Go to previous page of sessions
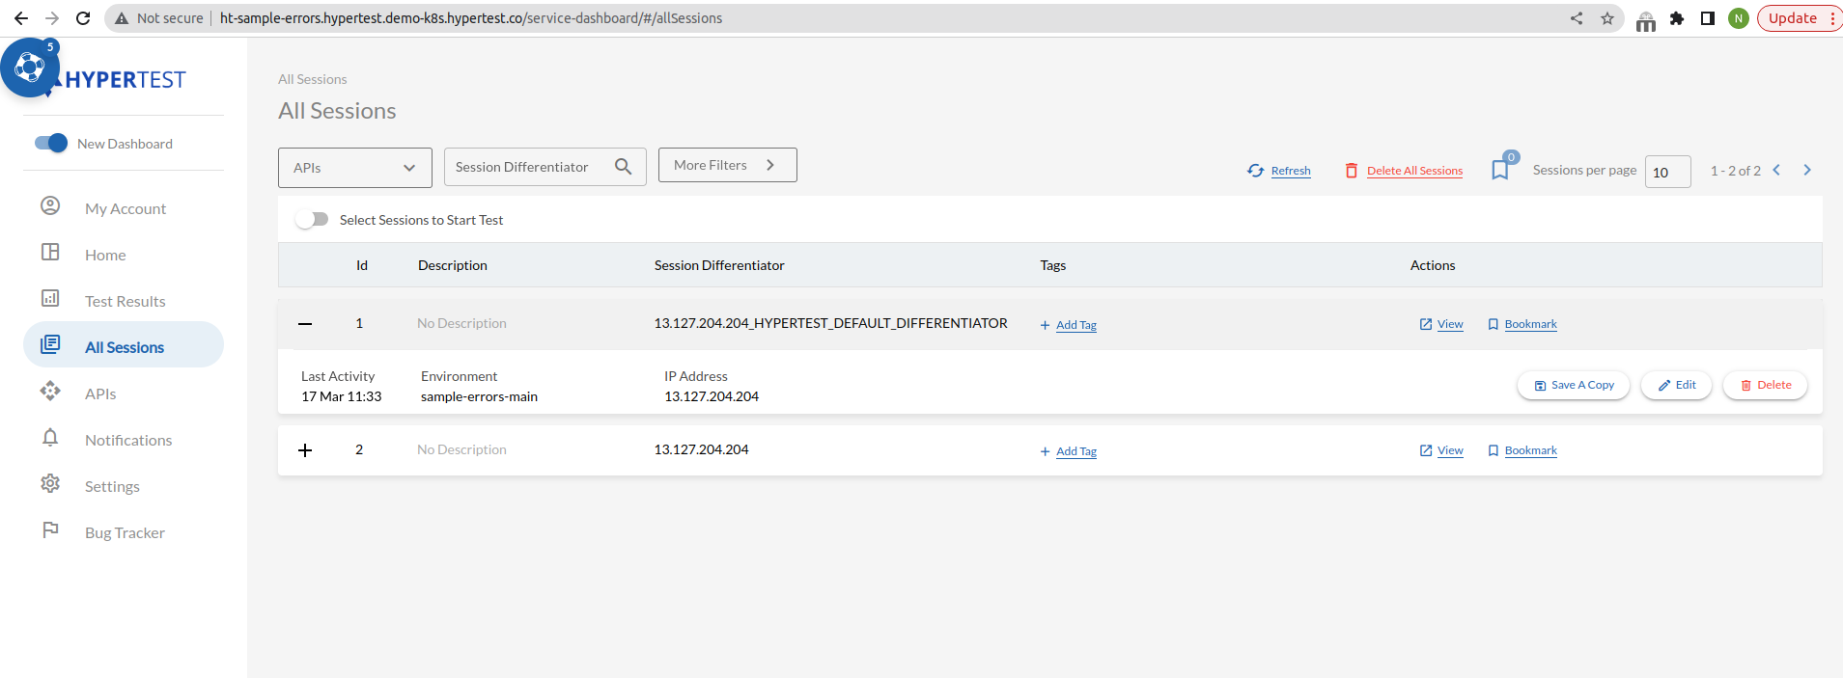The height and width of the screenshot is (678, 1843). [1776, 170]
